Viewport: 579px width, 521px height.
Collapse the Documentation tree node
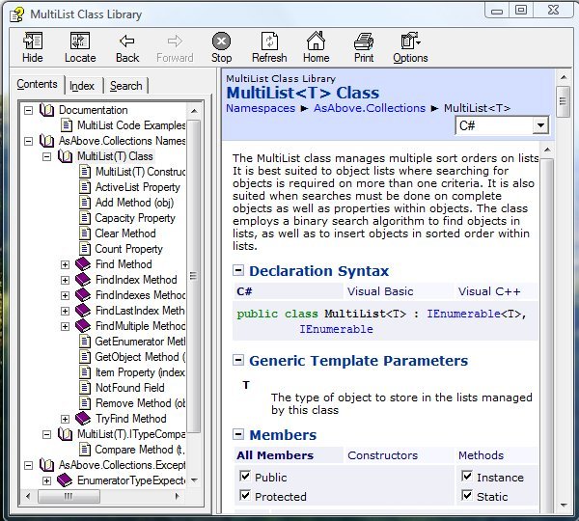[x=28, y=110]
